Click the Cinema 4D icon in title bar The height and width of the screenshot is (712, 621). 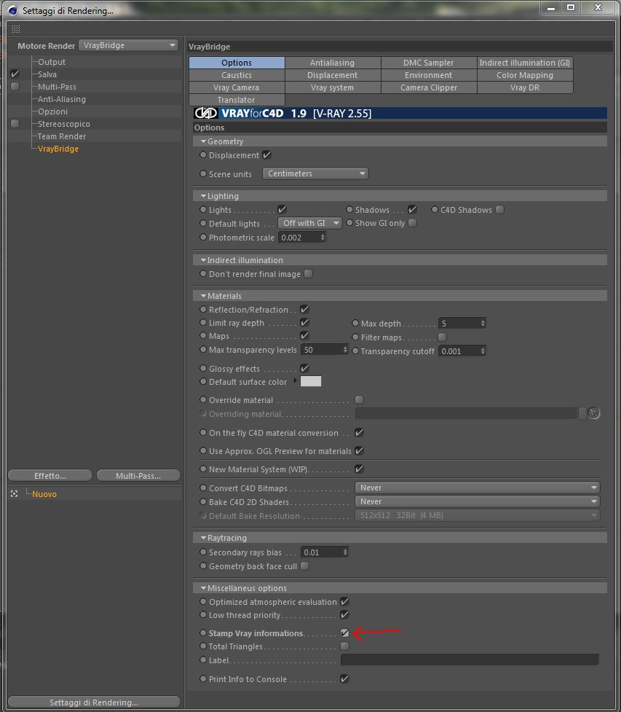coord(12,10)
